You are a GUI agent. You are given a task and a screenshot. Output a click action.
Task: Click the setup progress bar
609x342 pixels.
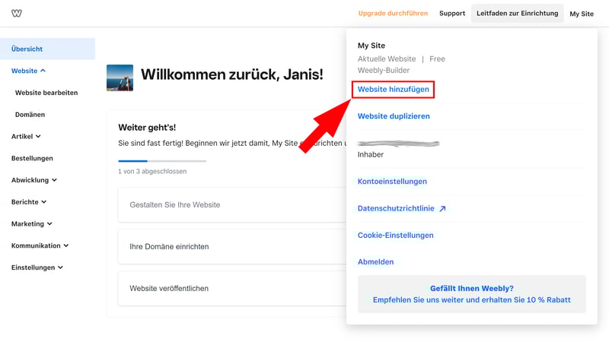161,160
